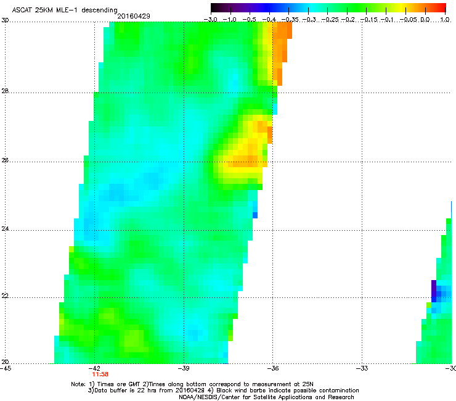Screen dimensions: 456x401
Task: Select the longitude label "-42"
Action: pyautogui.click(x=94, y=368)
